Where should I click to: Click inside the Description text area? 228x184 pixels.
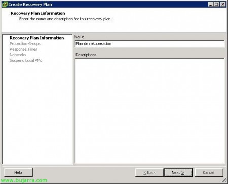(149, 111)
